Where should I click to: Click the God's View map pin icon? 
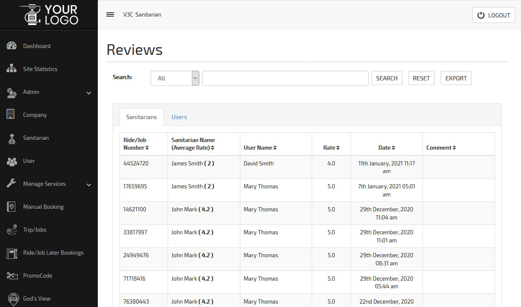coord(13,299)
